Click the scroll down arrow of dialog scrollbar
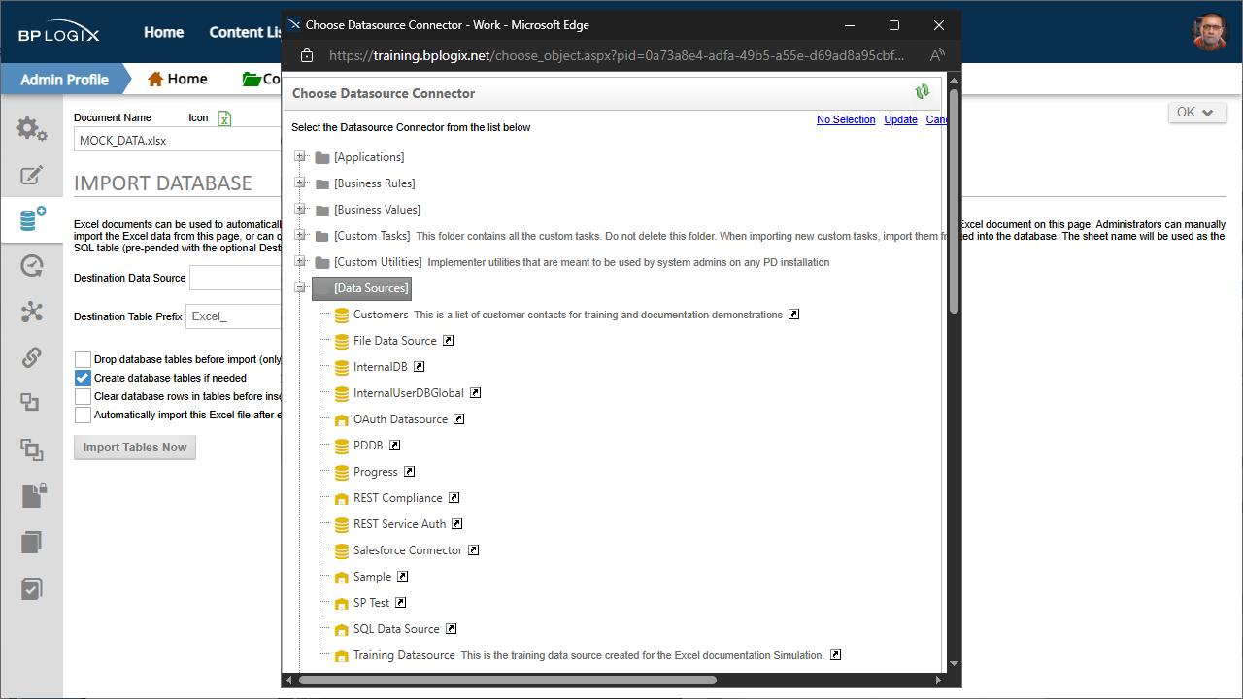This screenshot has height=699, width=1243. 955,662
